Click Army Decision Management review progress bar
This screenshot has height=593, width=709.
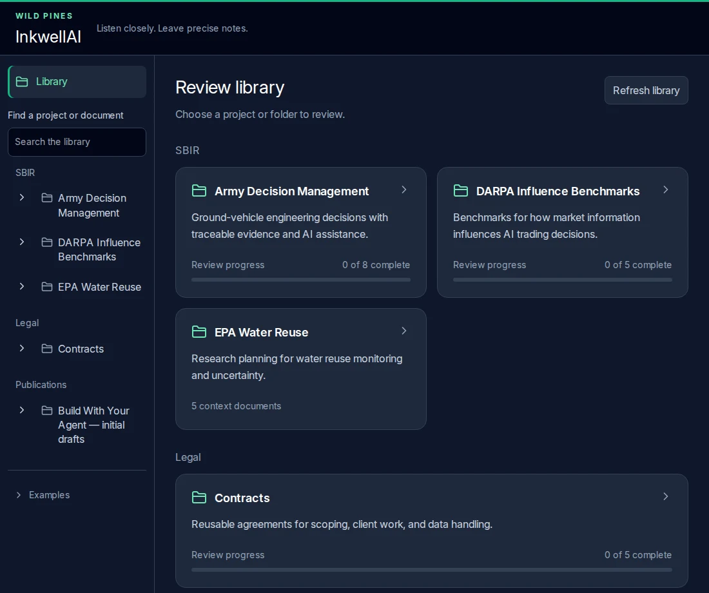(301, 280)
